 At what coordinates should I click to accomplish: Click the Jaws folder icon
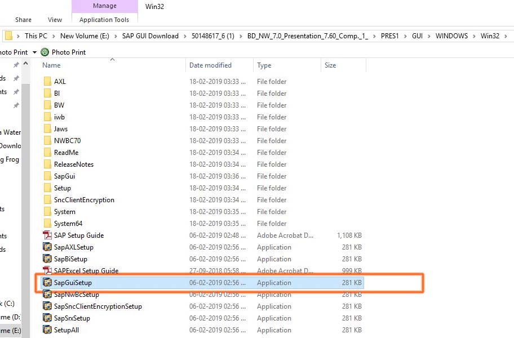[47, 128]
